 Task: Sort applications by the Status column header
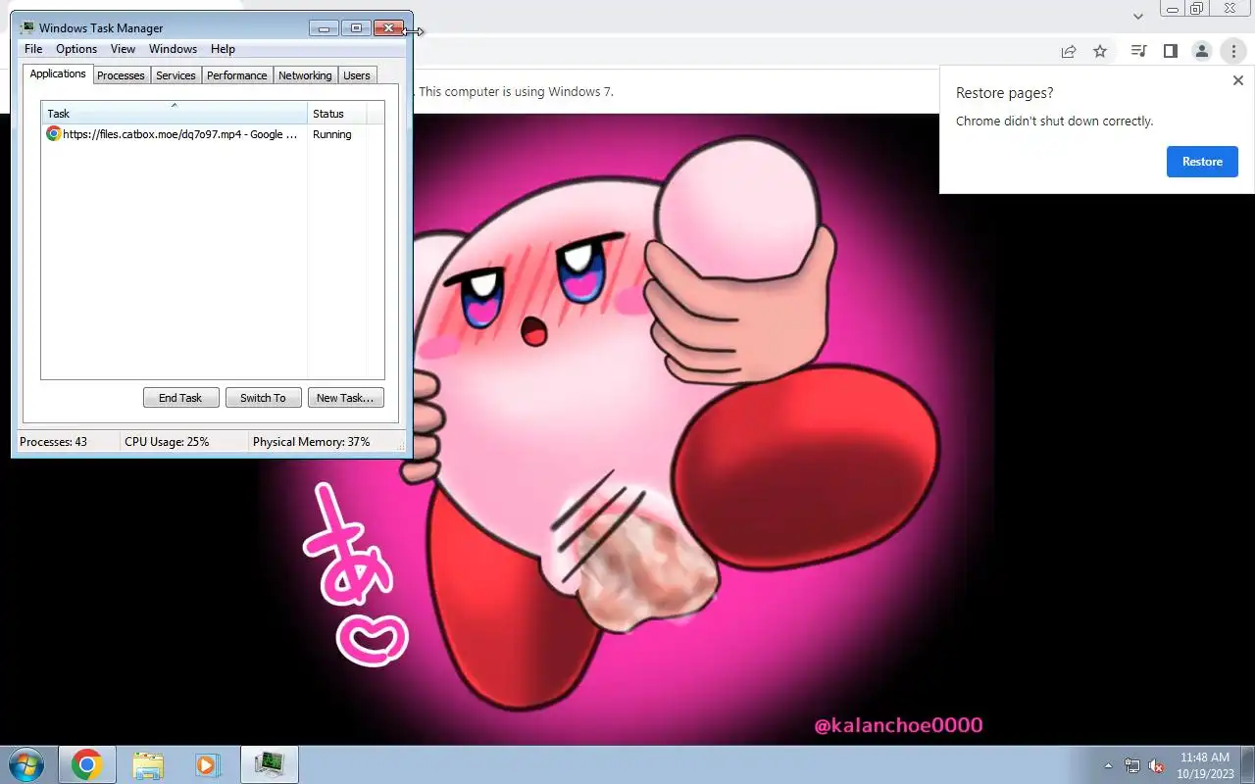tap(337, 113)
